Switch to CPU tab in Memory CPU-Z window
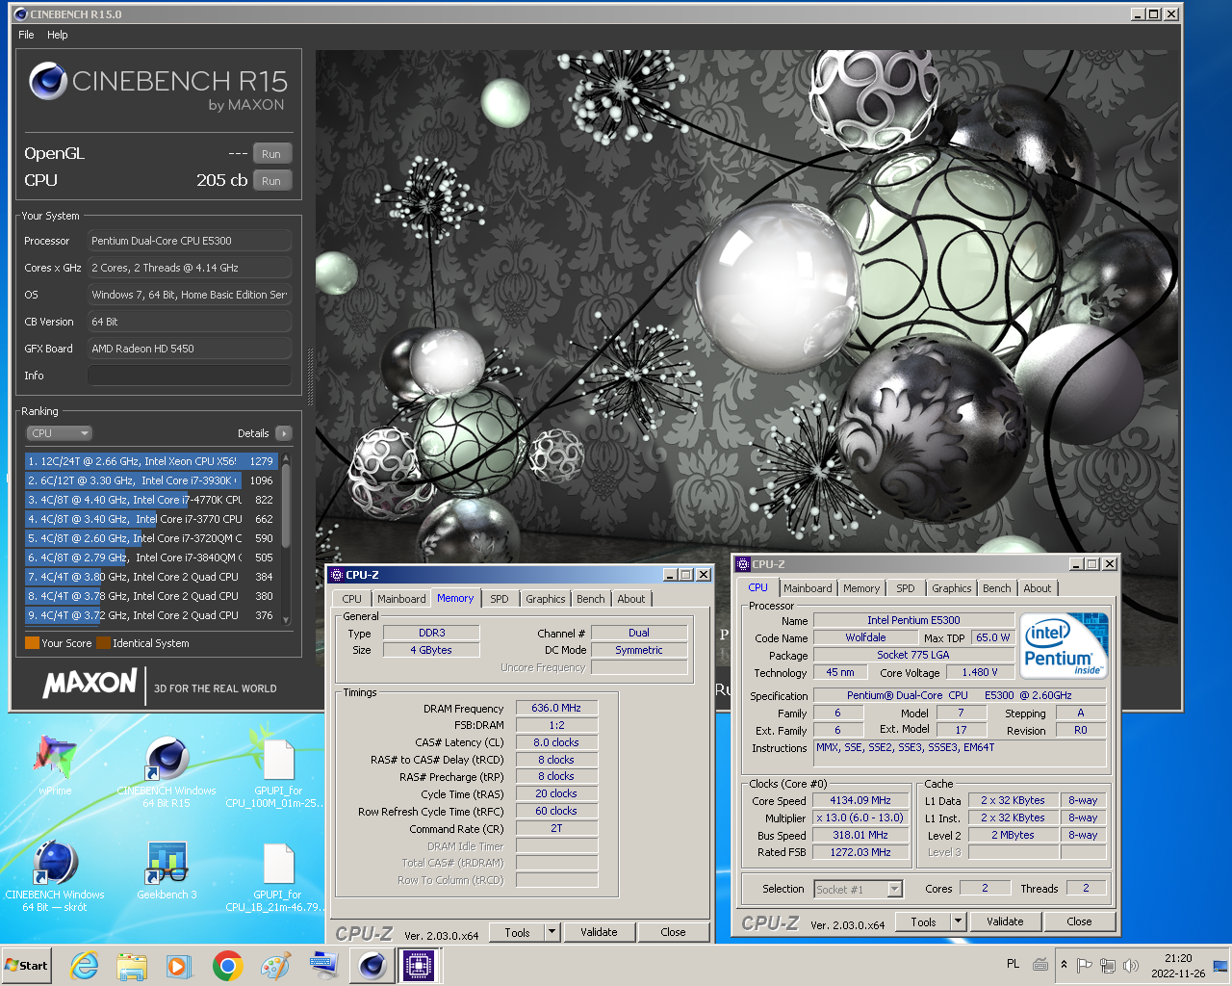Viewport: 1232px width, 986px height. pos(352,599)
